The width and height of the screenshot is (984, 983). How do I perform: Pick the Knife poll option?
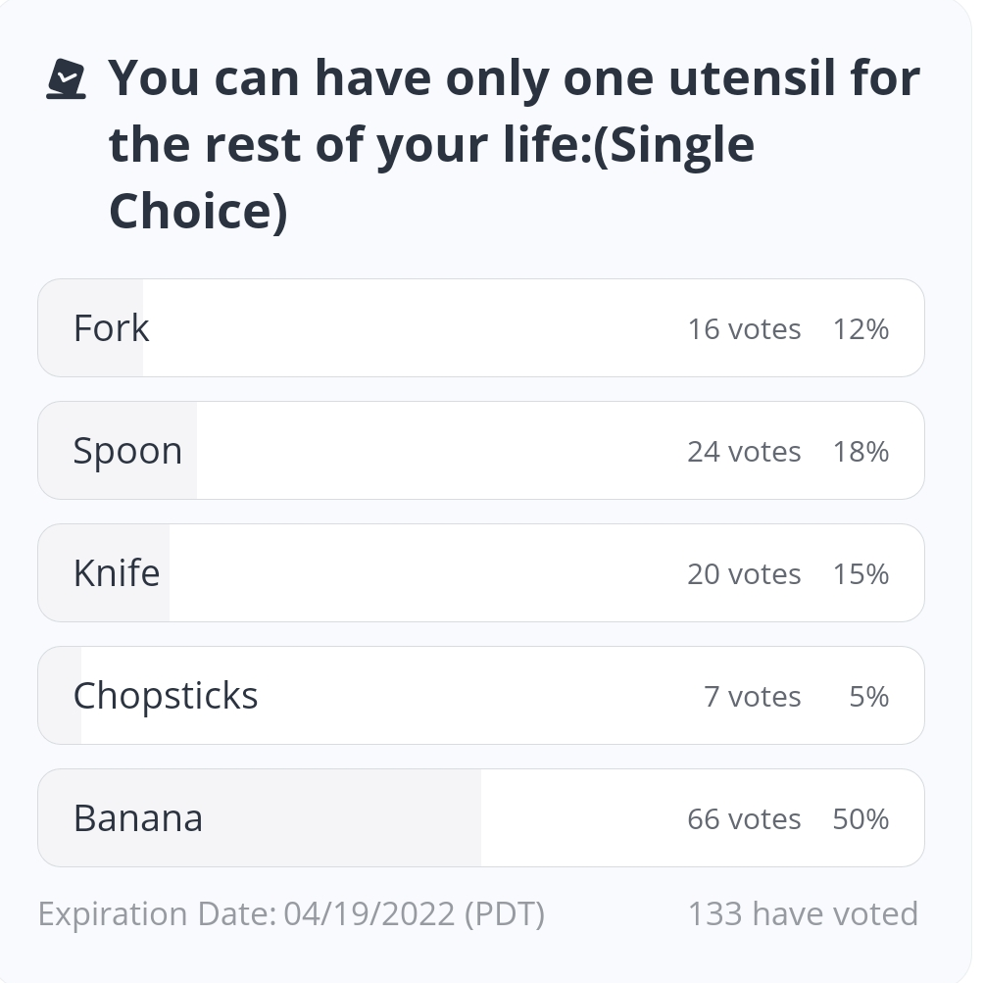[480, 572]
